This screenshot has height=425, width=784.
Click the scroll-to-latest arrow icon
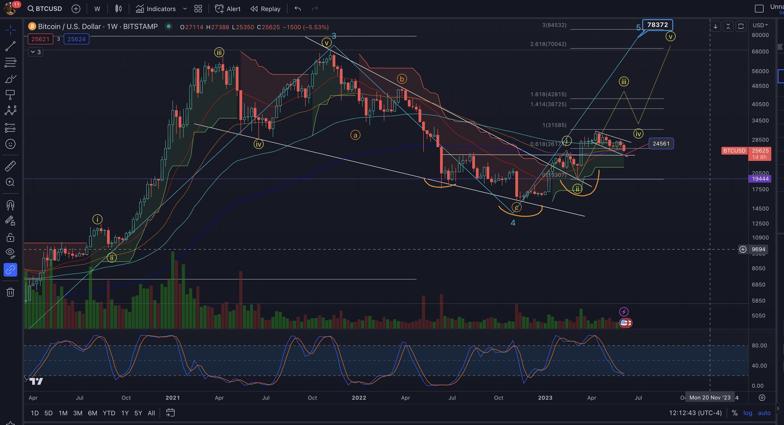pos(715,26)
